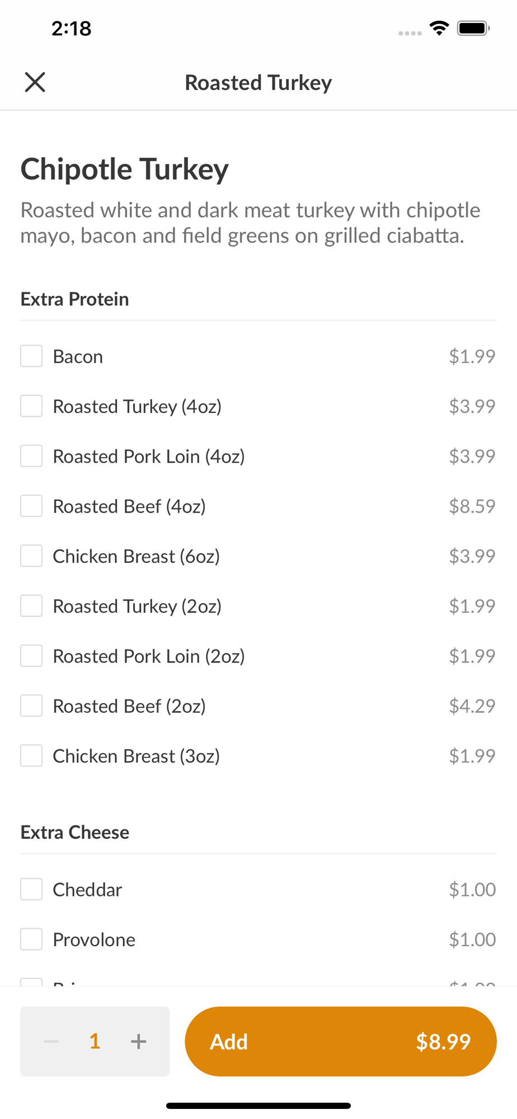517x1119 pixels.
Task: Decrease quantity with the minus icon
Action: [51, 1041]
